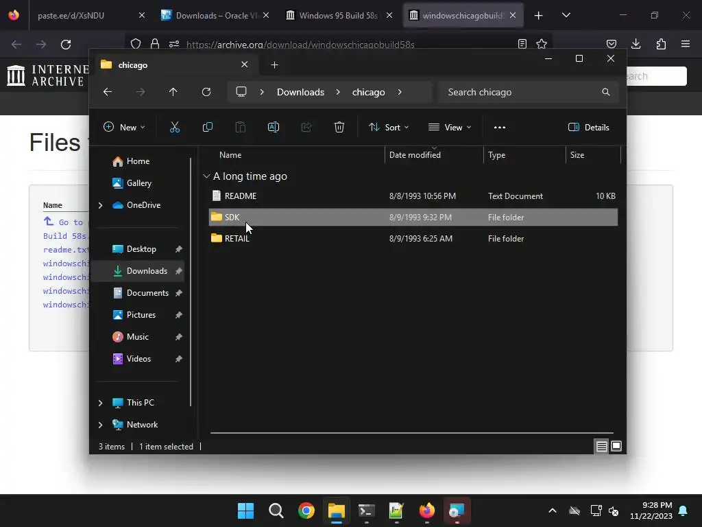The image size is (702, 527).
Task: Toggle Firefox reader view icon
Action: click(x=522, y=44)
